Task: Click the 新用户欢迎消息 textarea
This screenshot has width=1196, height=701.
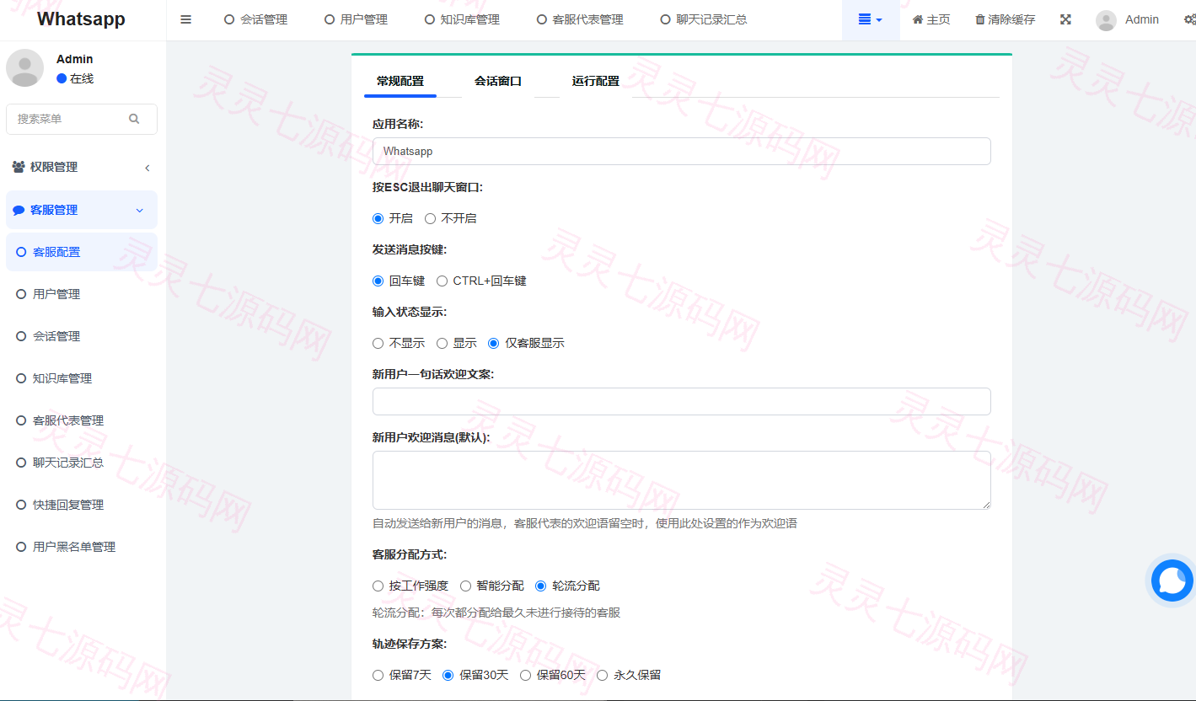Action: point(681,479)
